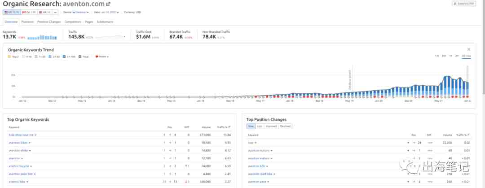Click the 78.4K non-branded traffic value
Image resolution: width=485 pixels, height=188 pixels.
[209, 37]
